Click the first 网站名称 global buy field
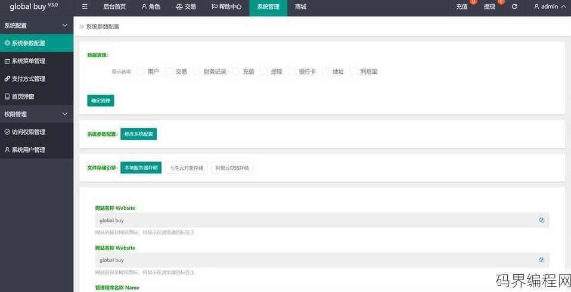The height and width of the screenshot is (292, 571). (322, 220)
